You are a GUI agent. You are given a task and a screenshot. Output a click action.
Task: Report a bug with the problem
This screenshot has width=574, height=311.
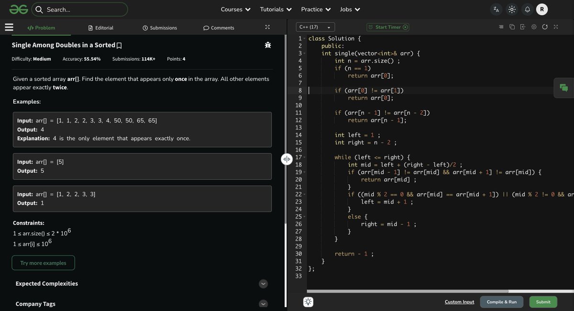[x=268, y=45]
